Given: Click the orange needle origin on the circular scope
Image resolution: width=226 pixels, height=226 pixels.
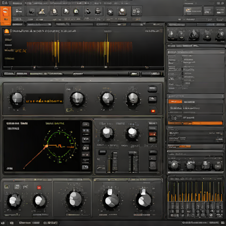Looking at the screenshot, I should 46,146.
